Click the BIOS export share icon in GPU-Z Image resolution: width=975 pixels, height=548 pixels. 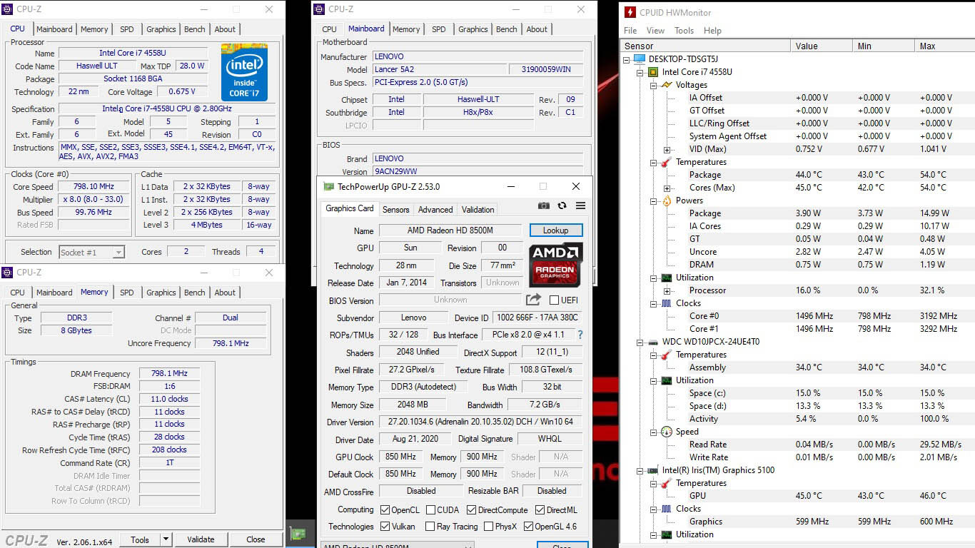pyautogui.click(x=533, y=300)
